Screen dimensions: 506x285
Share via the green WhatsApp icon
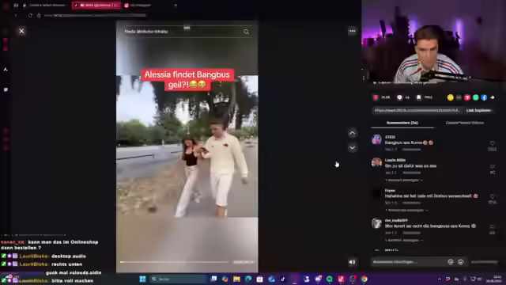[x=476, y=97]
